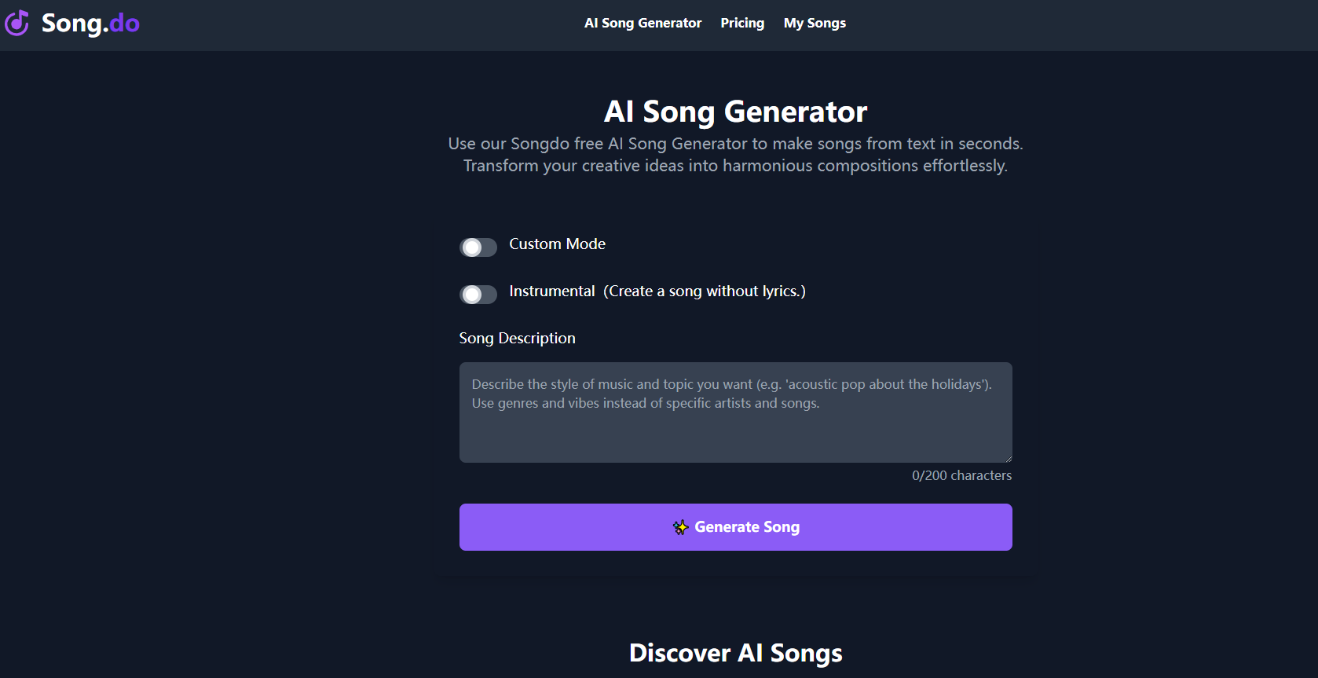The image size is (1318, 678).
Task: Open the AI Song Generator nav item
Action: click(643, 24)
